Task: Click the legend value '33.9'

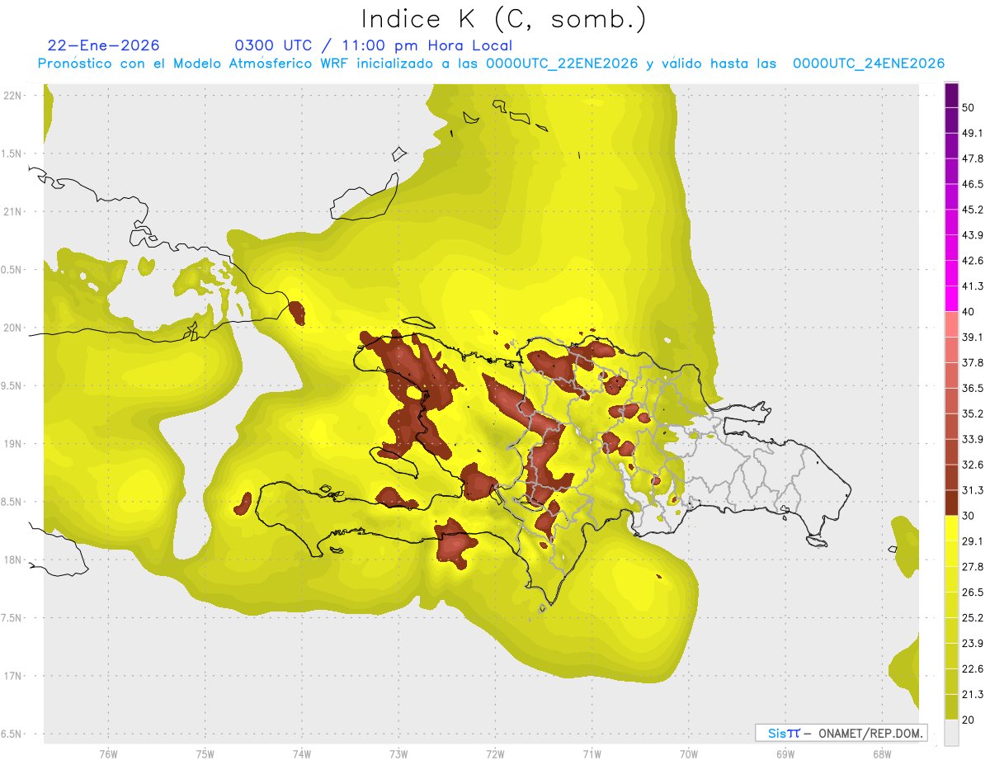Action: coord(972,439)
